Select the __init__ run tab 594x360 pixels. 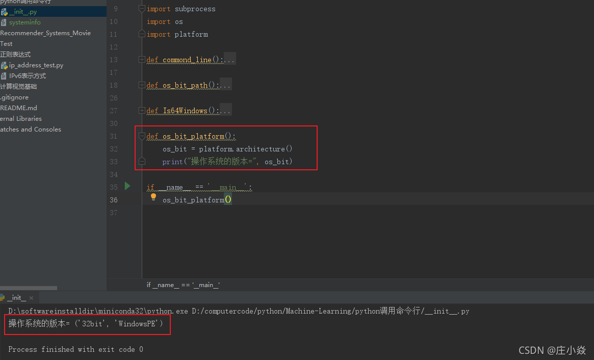tap(17, 298)
